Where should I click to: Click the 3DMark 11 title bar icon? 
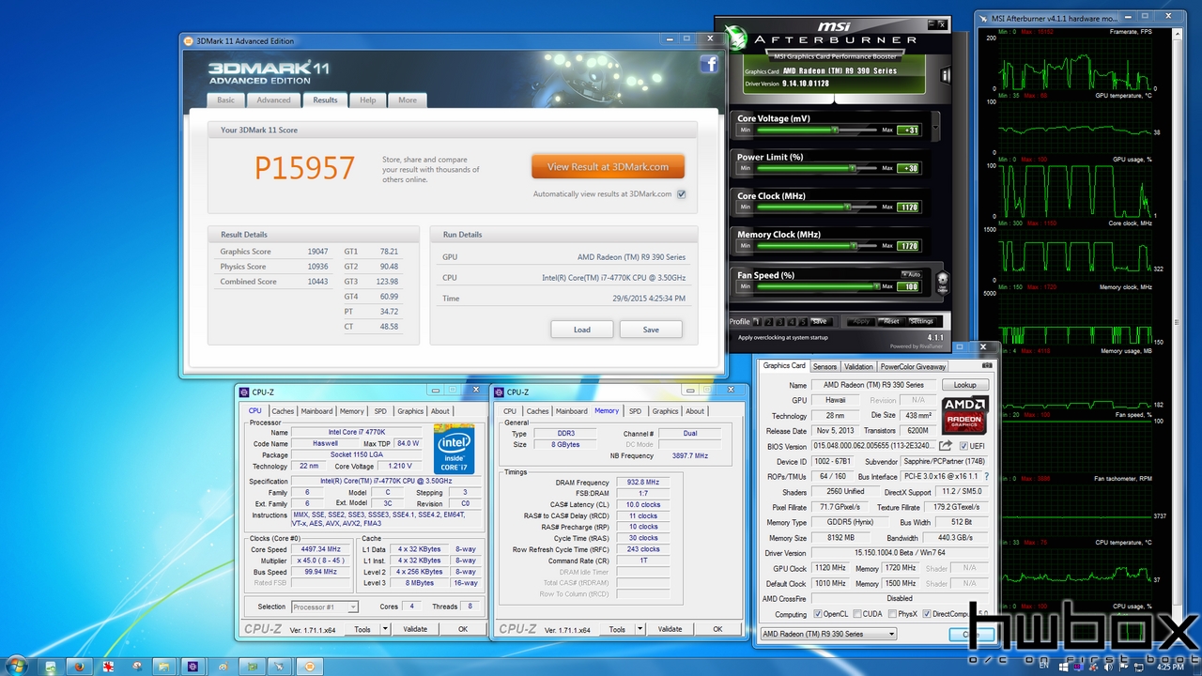coord(188,41)
